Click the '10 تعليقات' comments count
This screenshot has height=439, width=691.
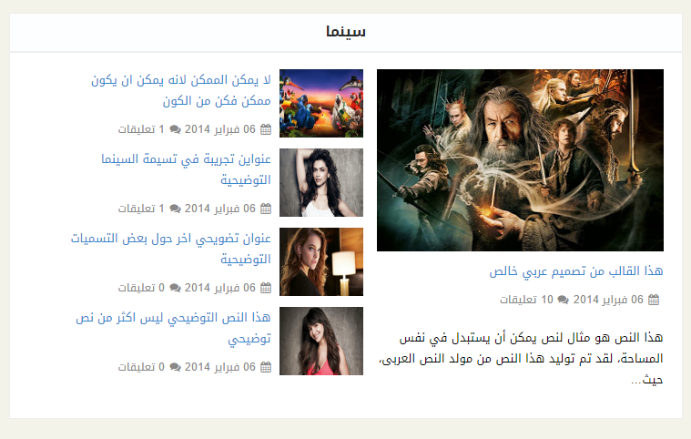click(526, 300)
